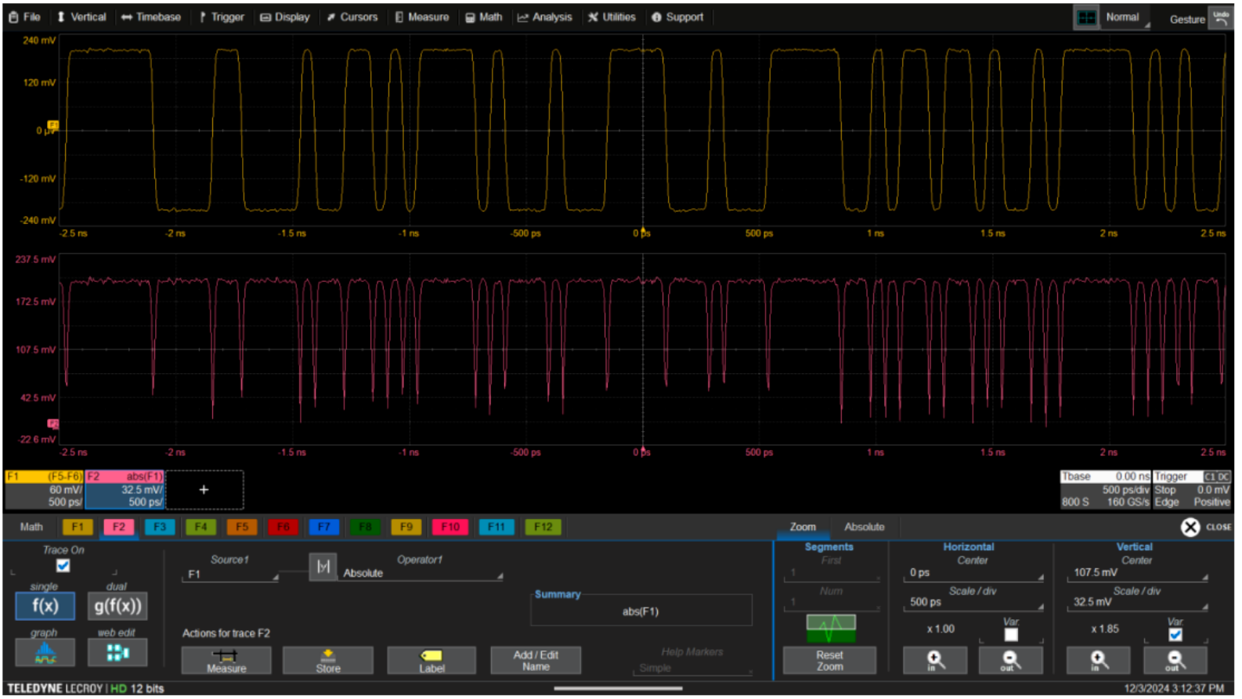This screenshot has height=699, width=1242.
Task: Click the plus box to add trace
Action: [x=204, y=491]
